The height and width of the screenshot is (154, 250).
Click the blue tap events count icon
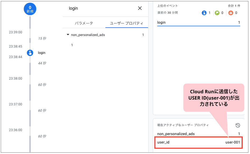(204, 12)
